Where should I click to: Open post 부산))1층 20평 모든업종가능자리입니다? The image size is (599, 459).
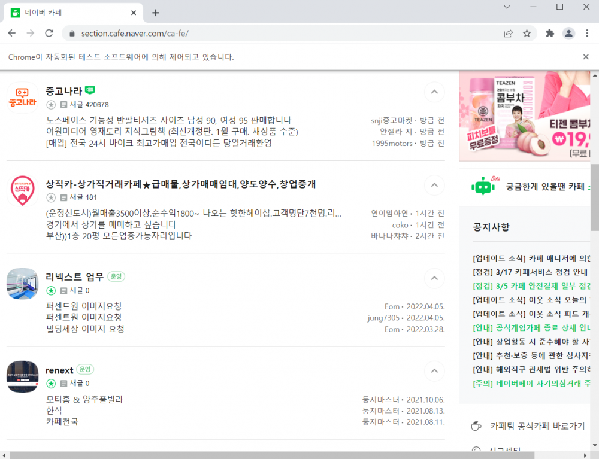119,236
